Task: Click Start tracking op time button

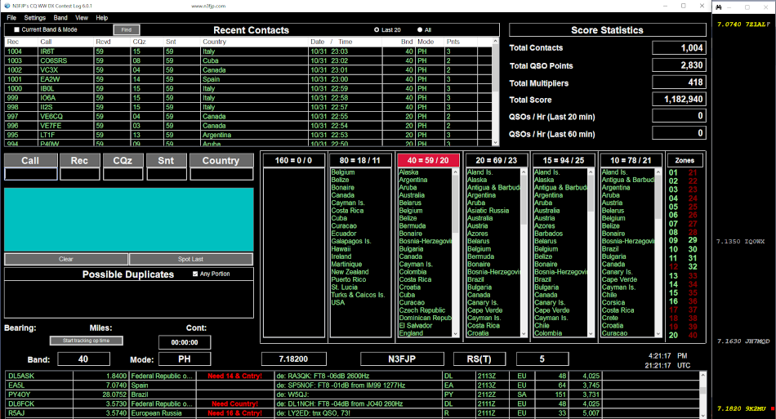Action: coord(86,341)
